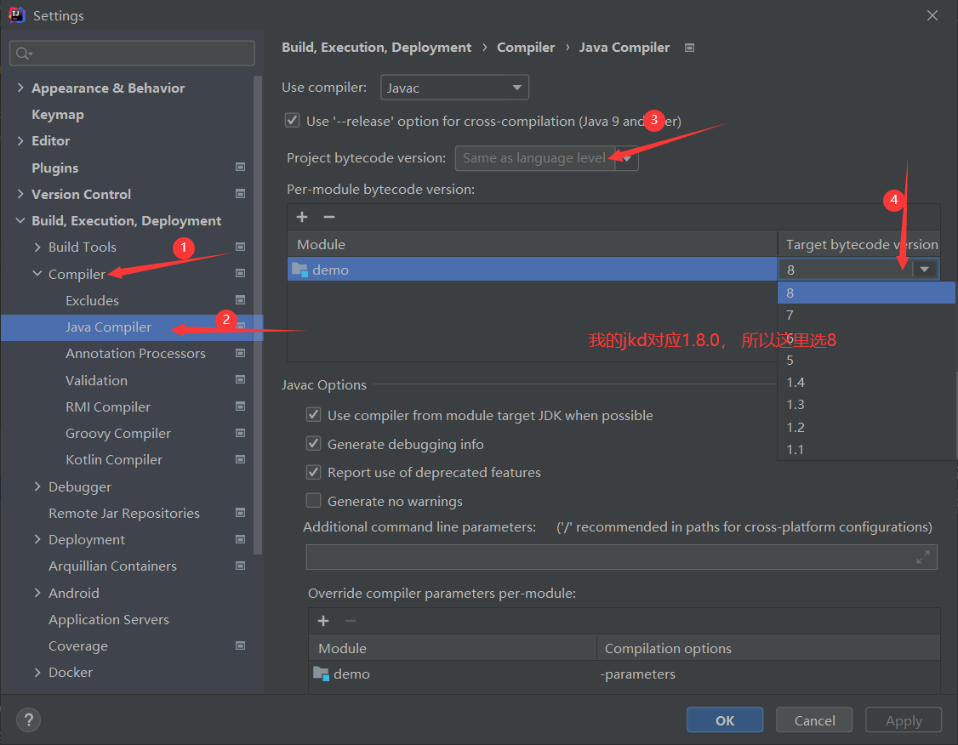
Task: Select version 1.3 in the dropdown list
Action: tap(866, 404)
